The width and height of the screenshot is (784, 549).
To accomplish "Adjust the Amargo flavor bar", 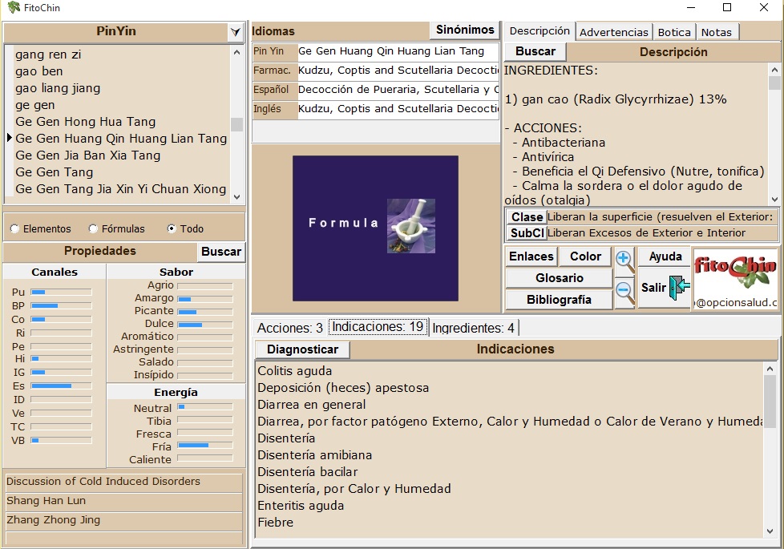I will [205, 299].
